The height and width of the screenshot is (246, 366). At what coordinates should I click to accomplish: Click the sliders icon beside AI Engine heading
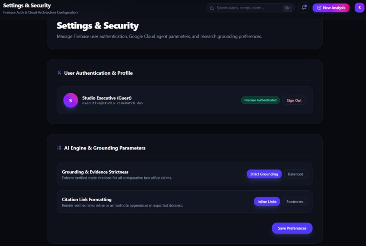(59, 148)
